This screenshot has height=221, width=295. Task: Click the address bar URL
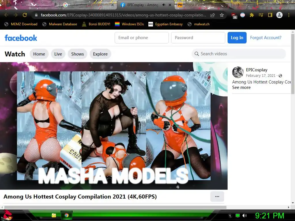point(123,15)
